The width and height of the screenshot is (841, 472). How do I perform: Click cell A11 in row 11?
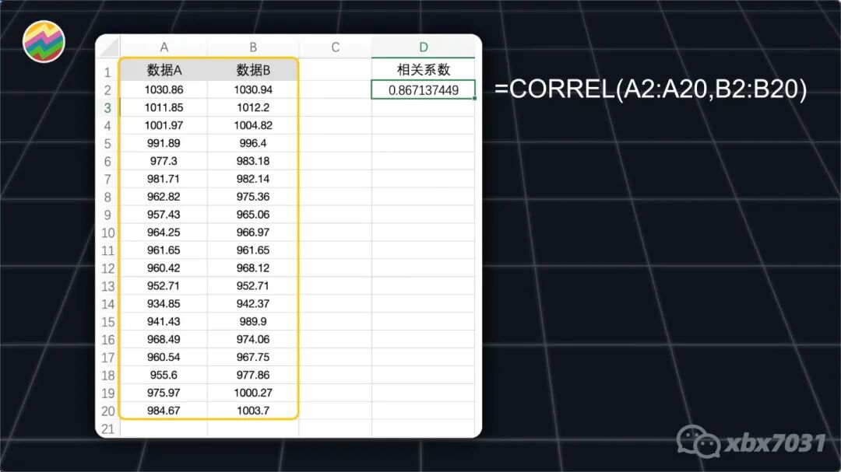pos(164,250)
